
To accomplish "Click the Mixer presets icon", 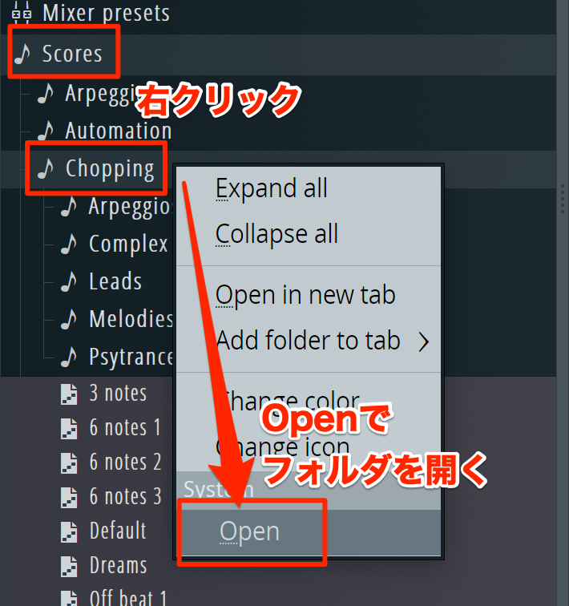I will click(x=22, y=13).
